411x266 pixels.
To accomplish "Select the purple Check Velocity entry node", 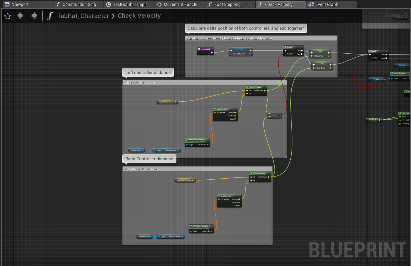I will point(205,51).
